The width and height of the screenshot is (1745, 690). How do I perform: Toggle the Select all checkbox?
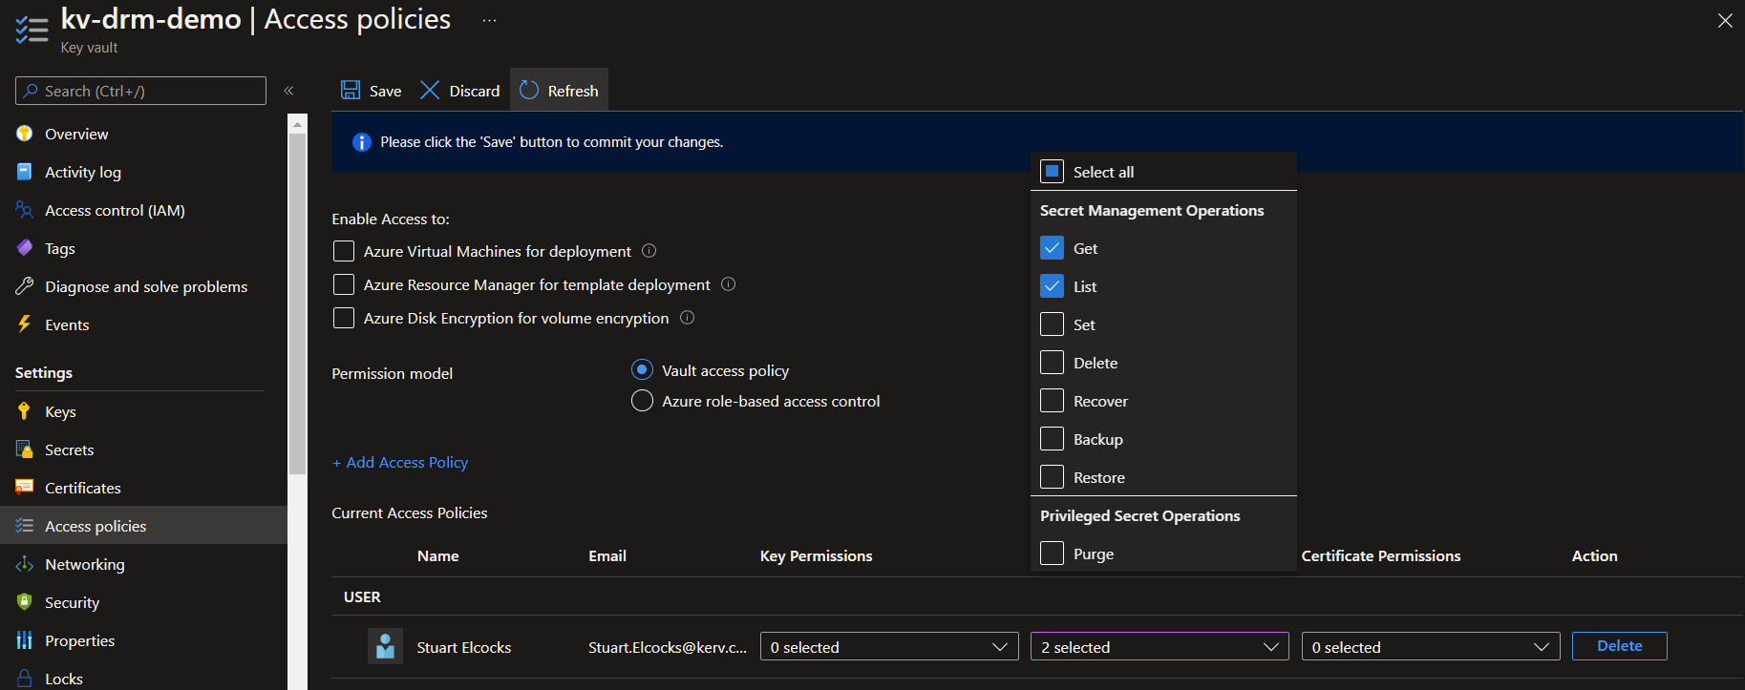1052,172
